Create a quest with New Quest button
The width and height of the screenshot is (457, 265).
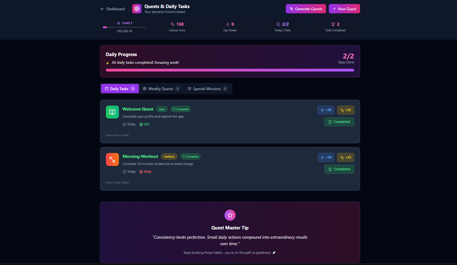(x=344, y=9)
